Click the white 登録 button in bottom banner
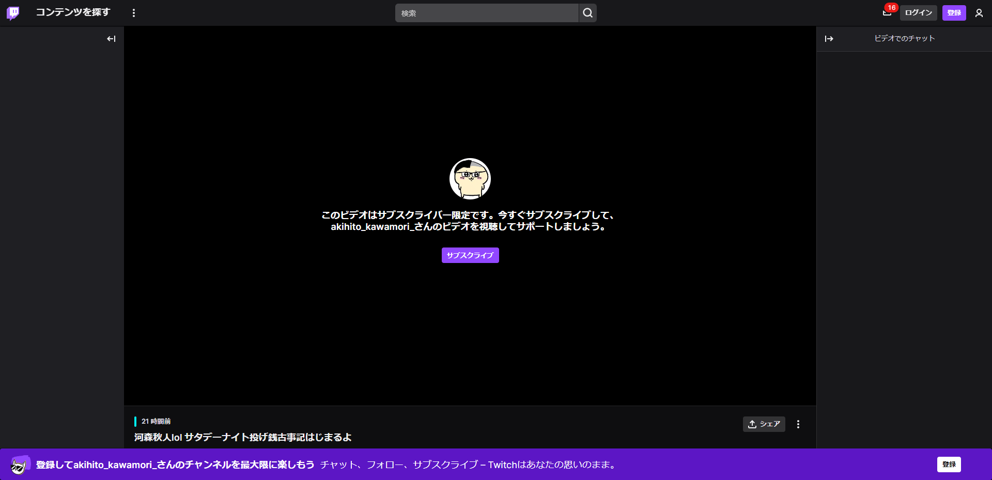The height and width of the screenshot is (480, 992). 949,464
